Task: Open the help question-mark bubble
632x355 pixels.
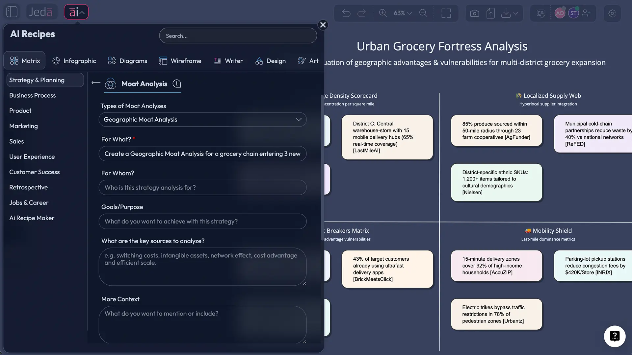Action: (615, 336)
